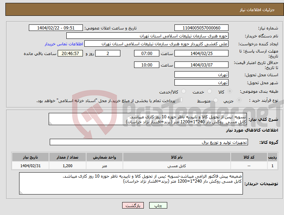Viewport: 284px width, 215px height.
Task: Click the delivery city field تهران
Action: pyautogui.click(x=201, y=83)
